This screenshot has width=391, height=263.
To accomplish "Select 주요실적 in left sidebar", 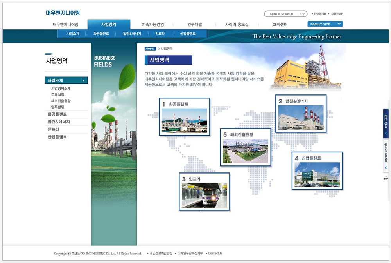I will pos(57,94).
